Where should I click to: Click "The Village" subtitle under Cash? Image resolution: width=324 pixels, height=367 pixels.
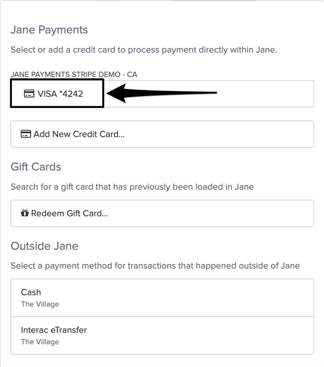(40, 304)
